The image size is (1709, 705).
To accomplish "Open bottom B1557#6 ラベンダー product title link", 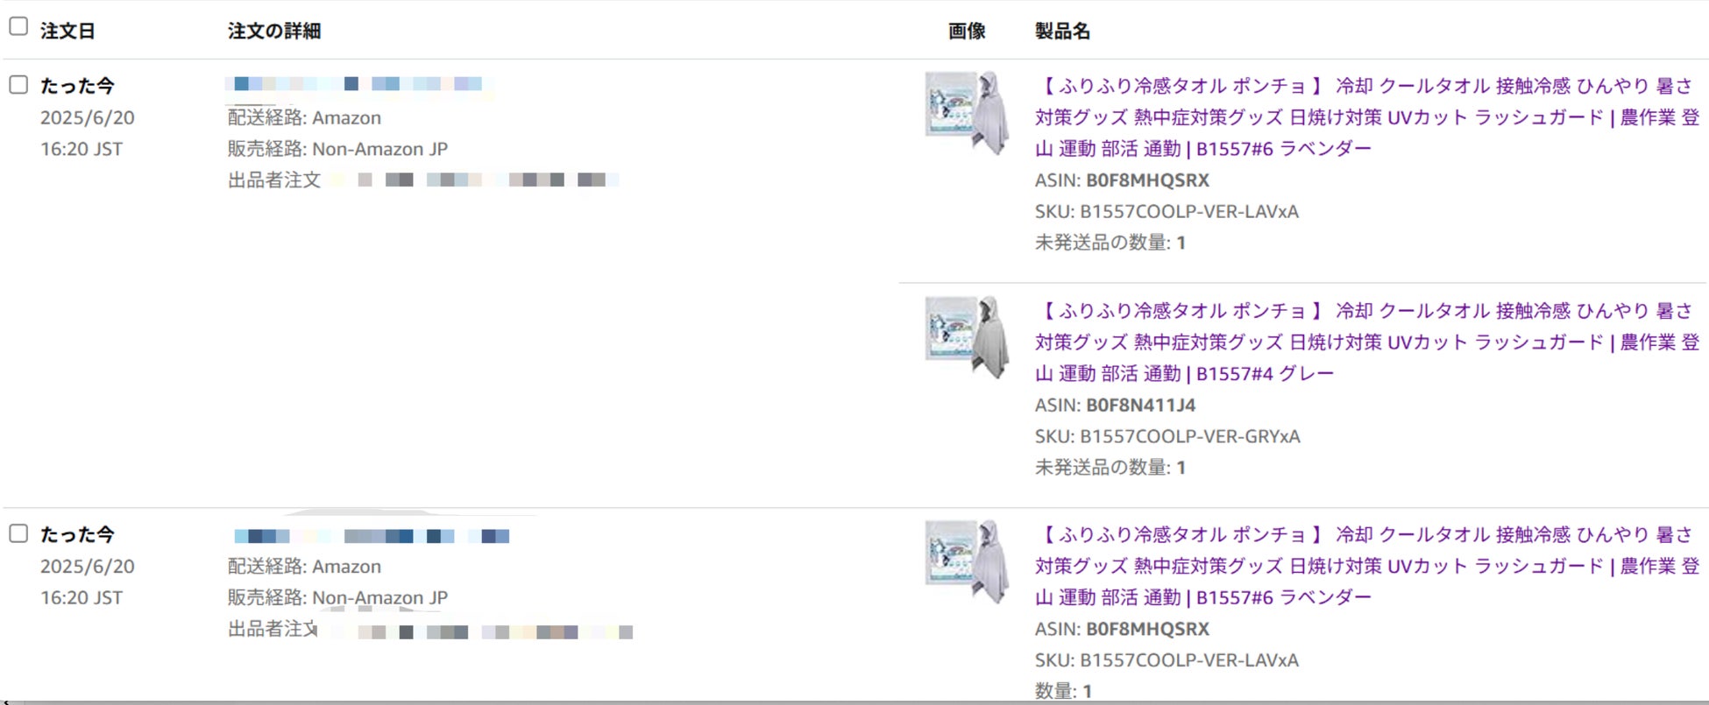I will [x=1367, y=566].
